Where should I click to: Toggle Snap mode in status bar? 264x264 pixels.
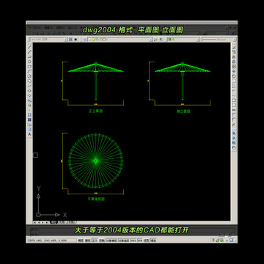click(81, 241)
